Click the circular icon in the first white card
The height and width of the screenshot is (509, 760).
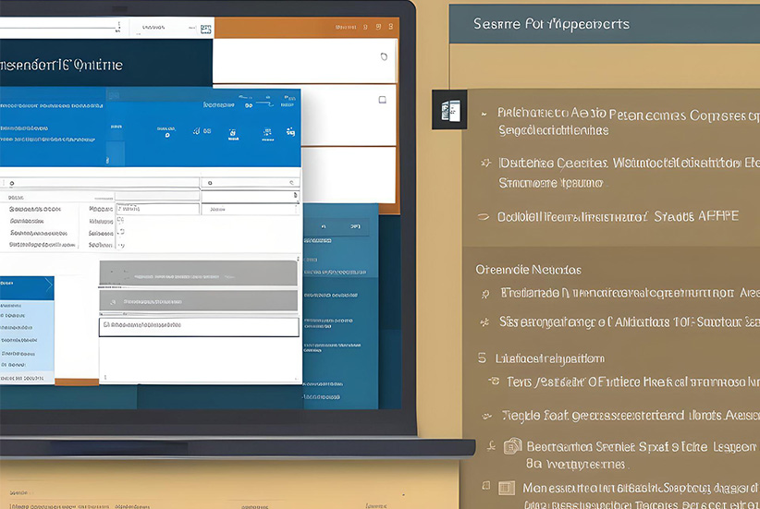click(x=384, y=57)
